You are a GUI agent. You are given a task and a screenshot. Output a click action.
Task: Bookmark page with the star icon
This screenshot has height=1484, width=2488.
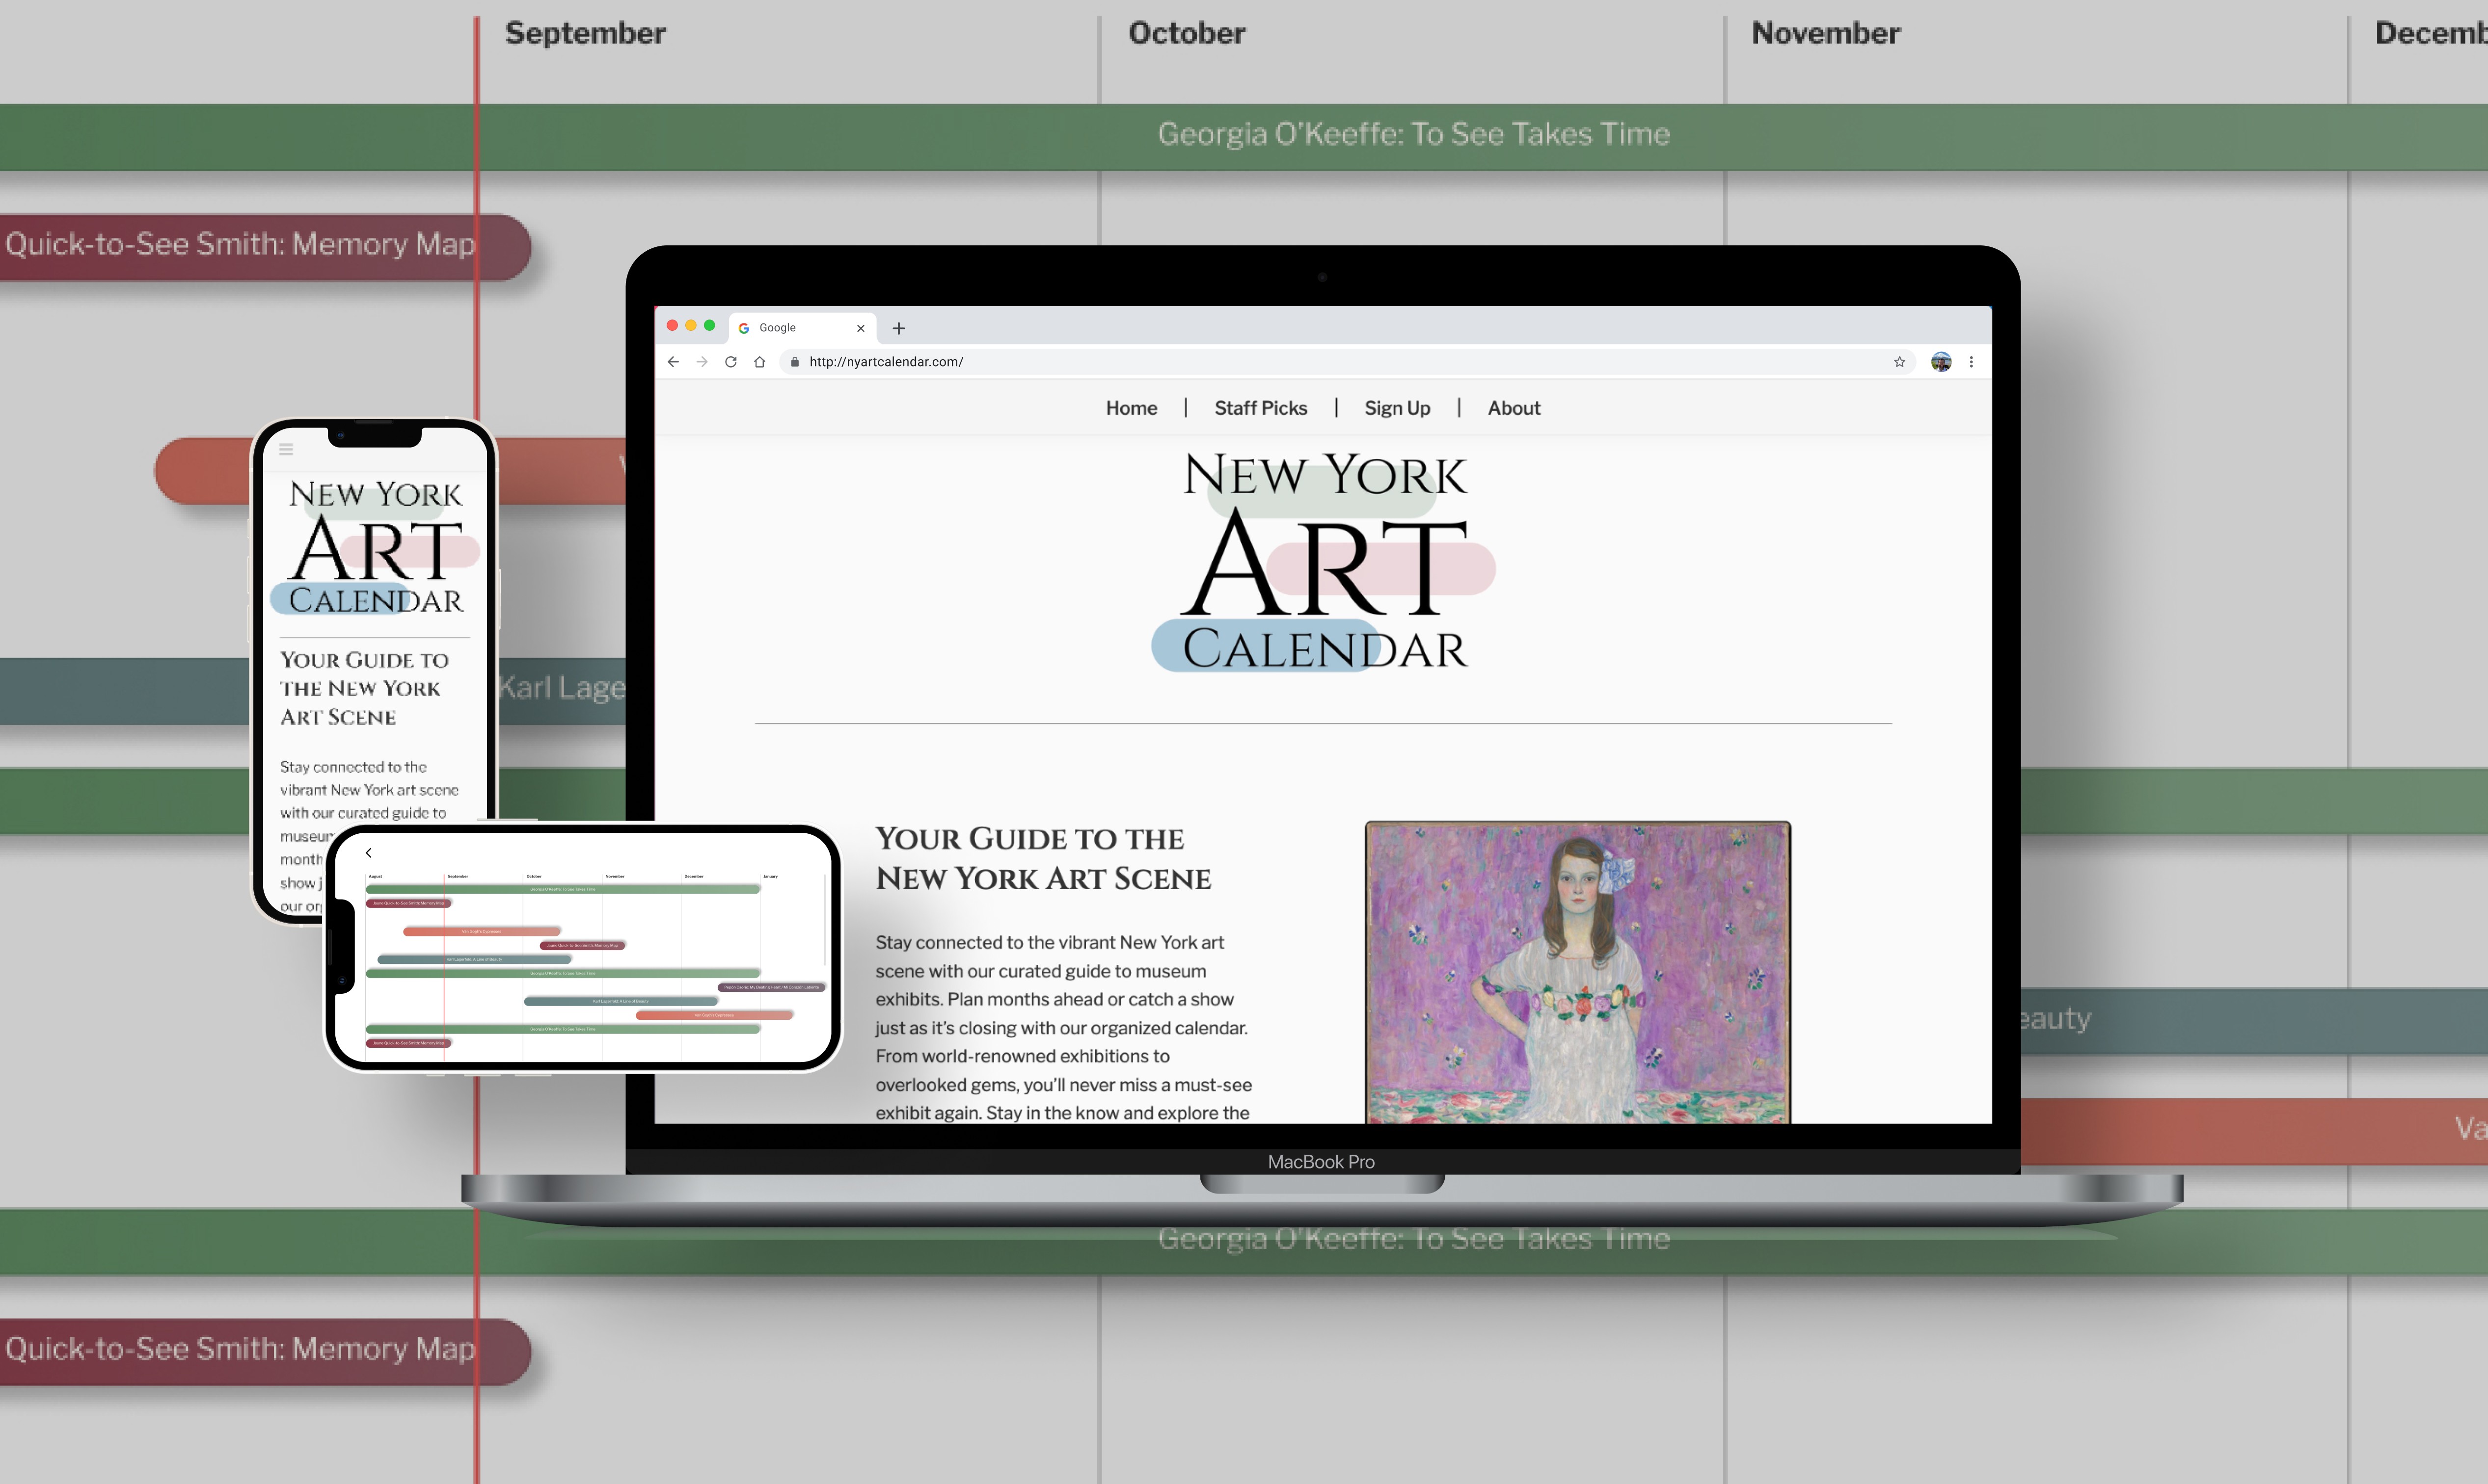tap(1899, 362)
